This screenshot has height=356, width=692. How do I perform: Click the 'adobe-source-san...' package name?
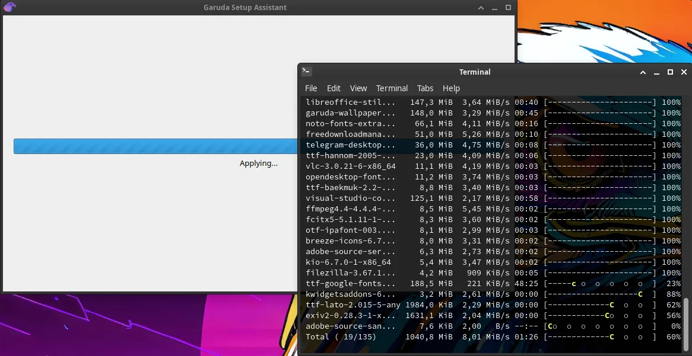[351, 326]
